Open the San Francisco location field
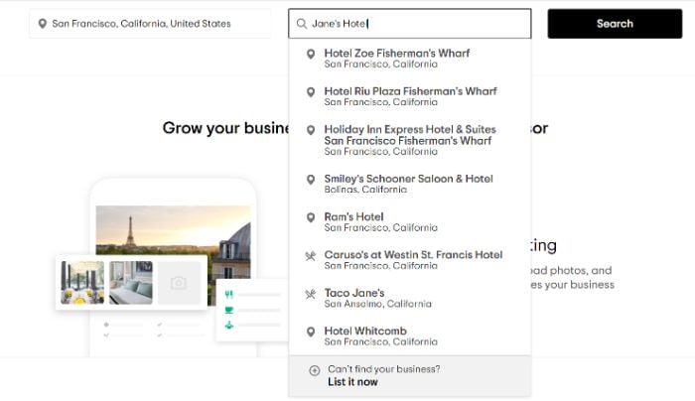The width and height of the screenshot is (695, 401). tap(150, 24)
